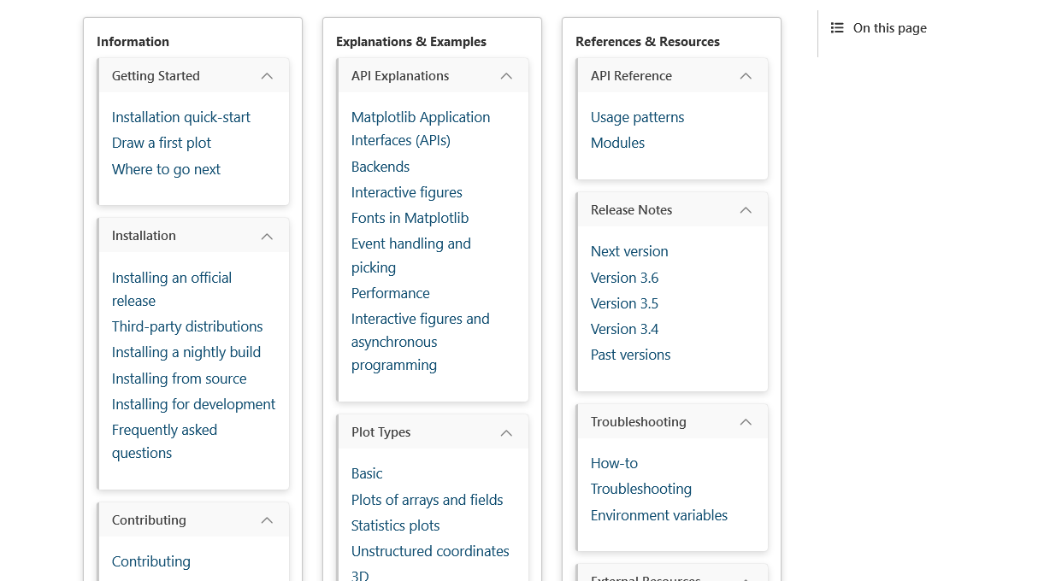Open the Third-party distributions link

187,326
